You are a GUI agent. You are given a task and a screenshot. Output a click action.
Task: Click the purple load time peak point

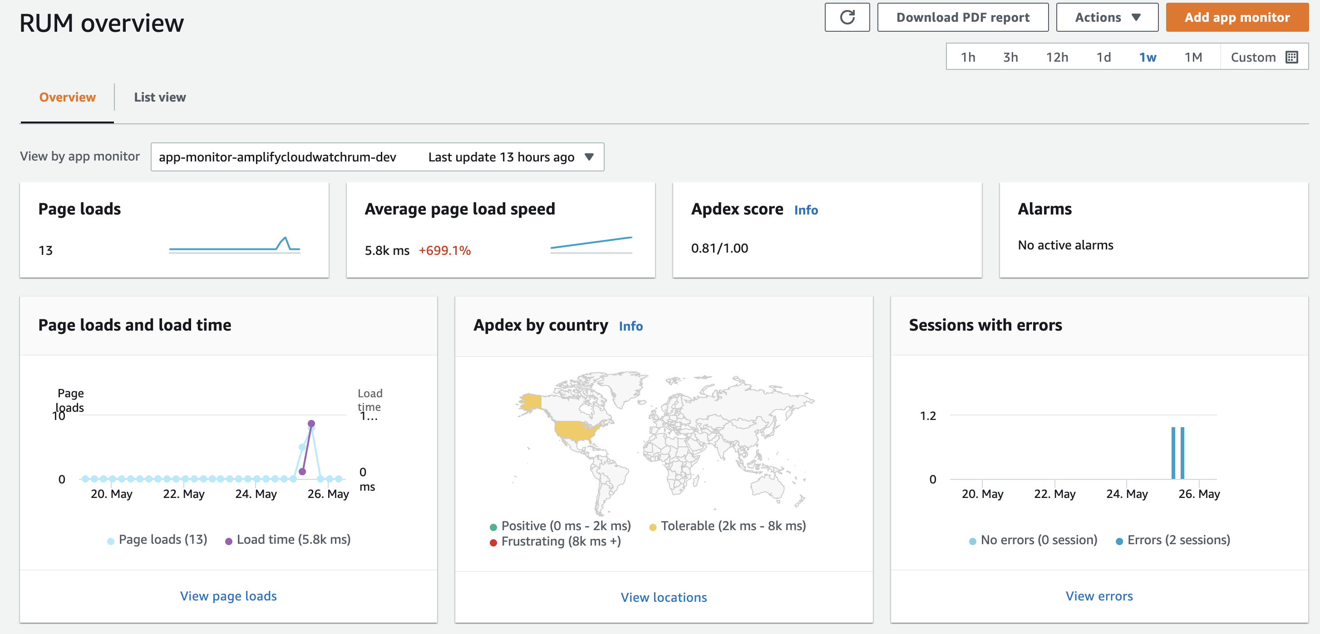pyautogui.click(x=311, y=424)
